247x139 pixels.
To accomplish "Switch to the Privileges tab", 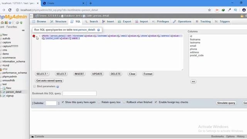I will 161,22.
